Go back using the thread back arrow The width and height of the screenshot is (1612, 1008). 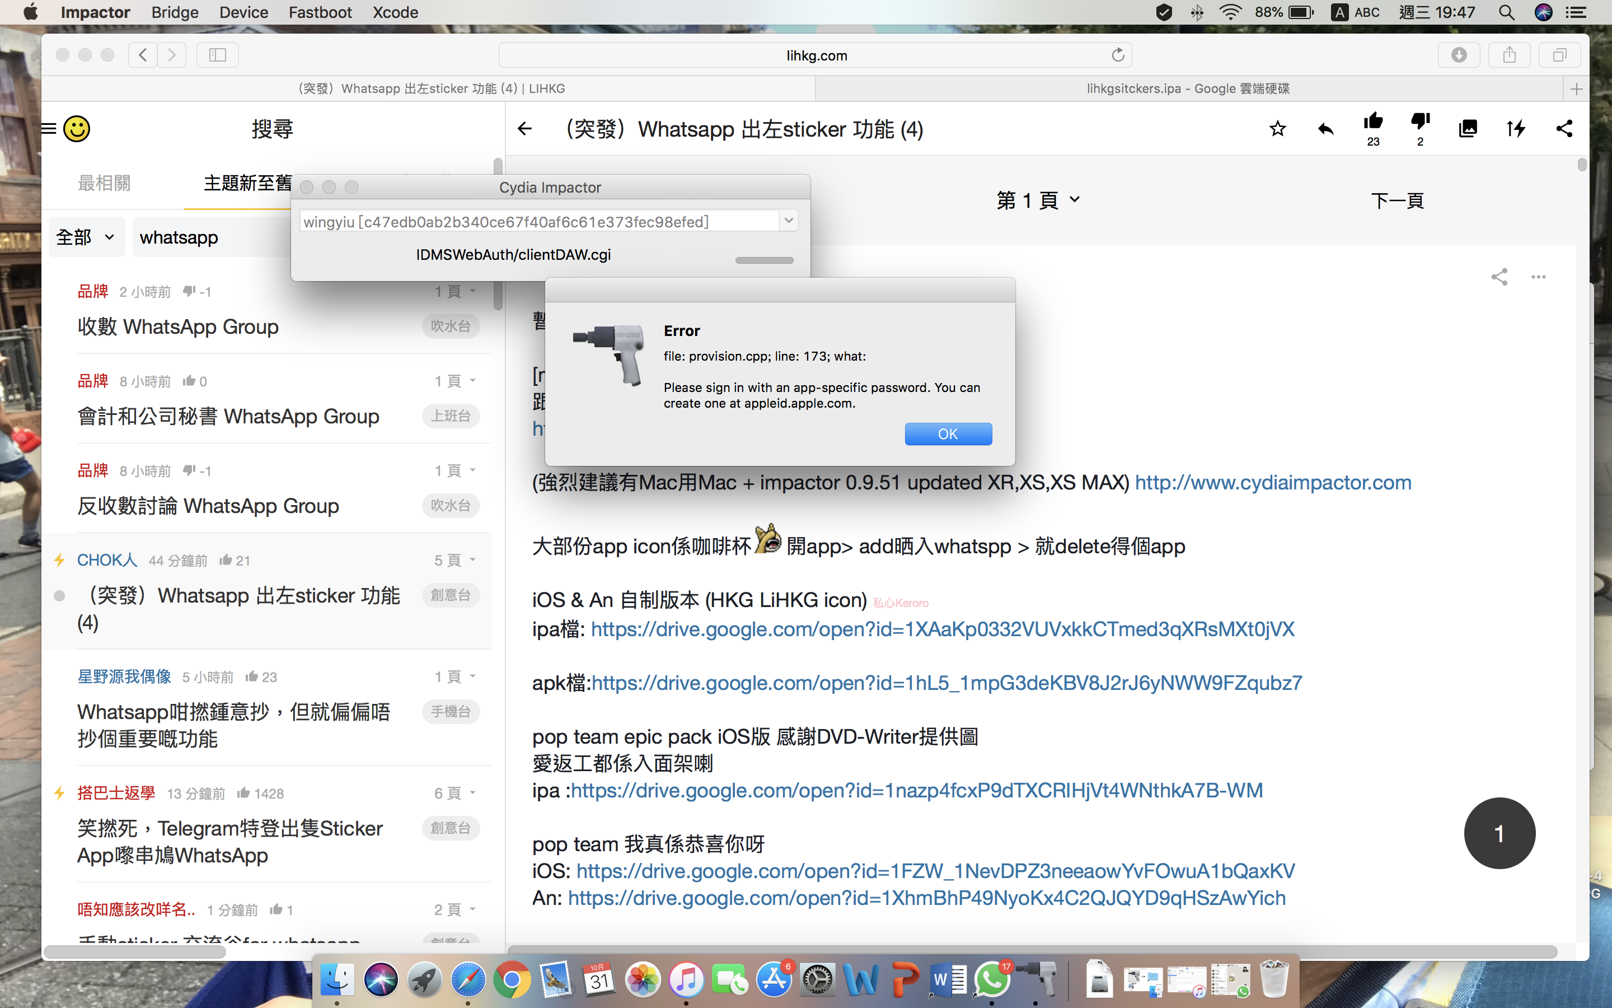(525, 129)
